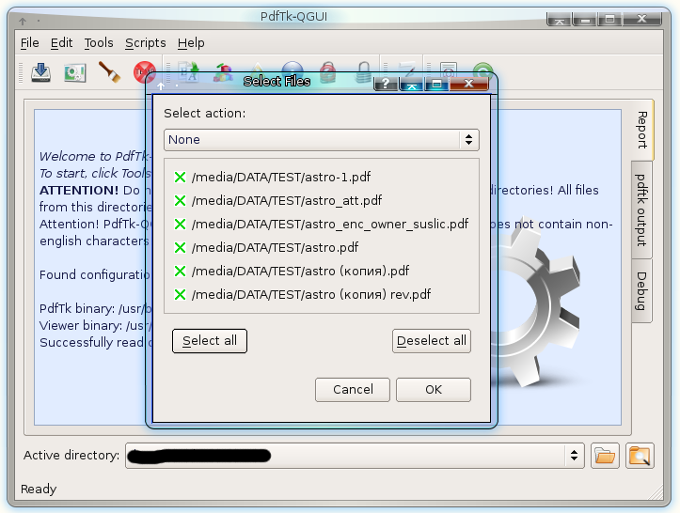Expand the Active directory combo box arrow
The height and width of the screenshot is (513, 680).
pos(574,456)
